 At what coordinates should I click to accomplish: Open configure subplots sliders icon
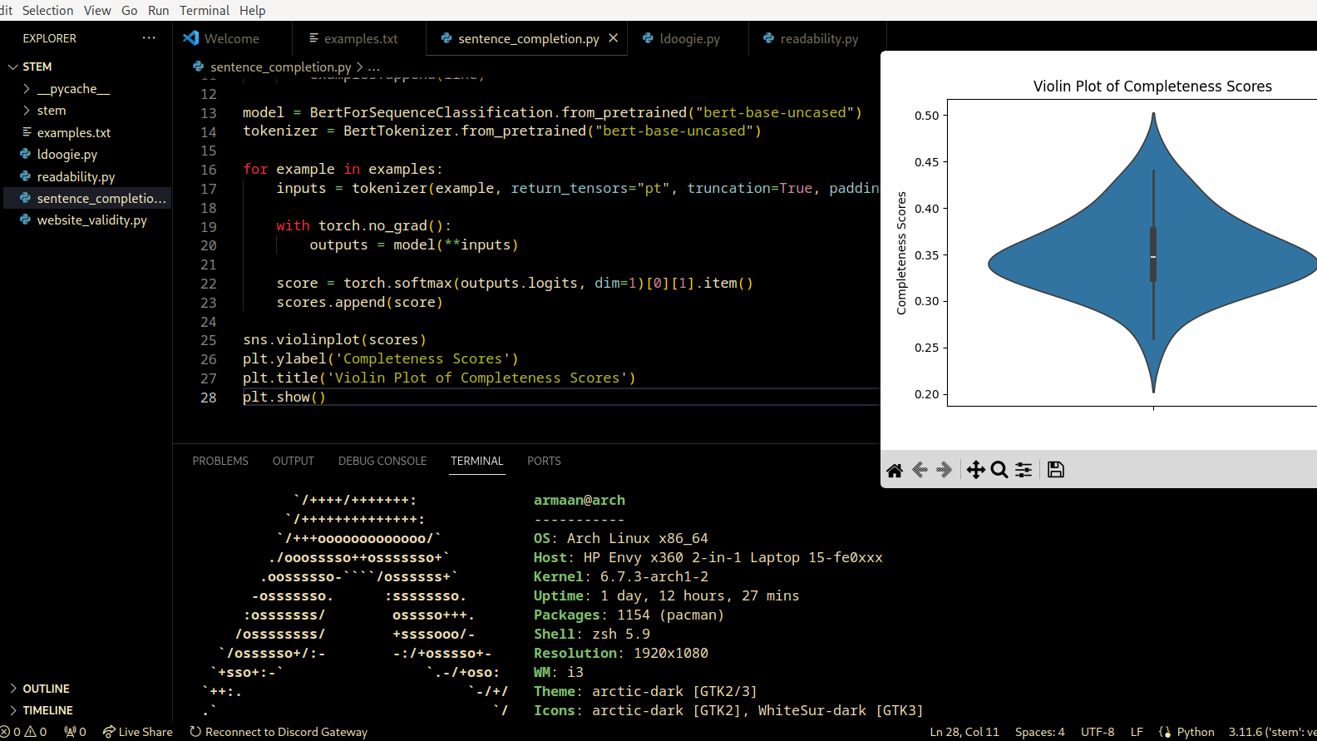point(1024,470)
